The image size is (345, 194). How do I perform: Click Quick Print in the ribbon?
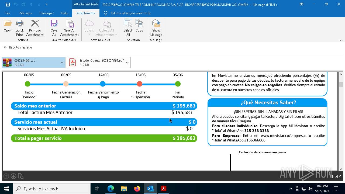tap(19, 28)
